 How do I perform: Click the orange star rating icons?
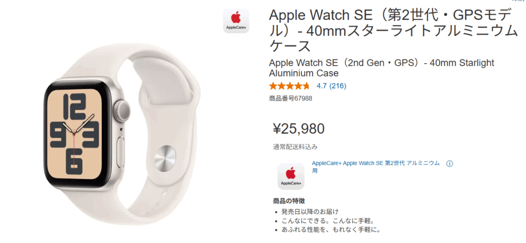[289, 86]
